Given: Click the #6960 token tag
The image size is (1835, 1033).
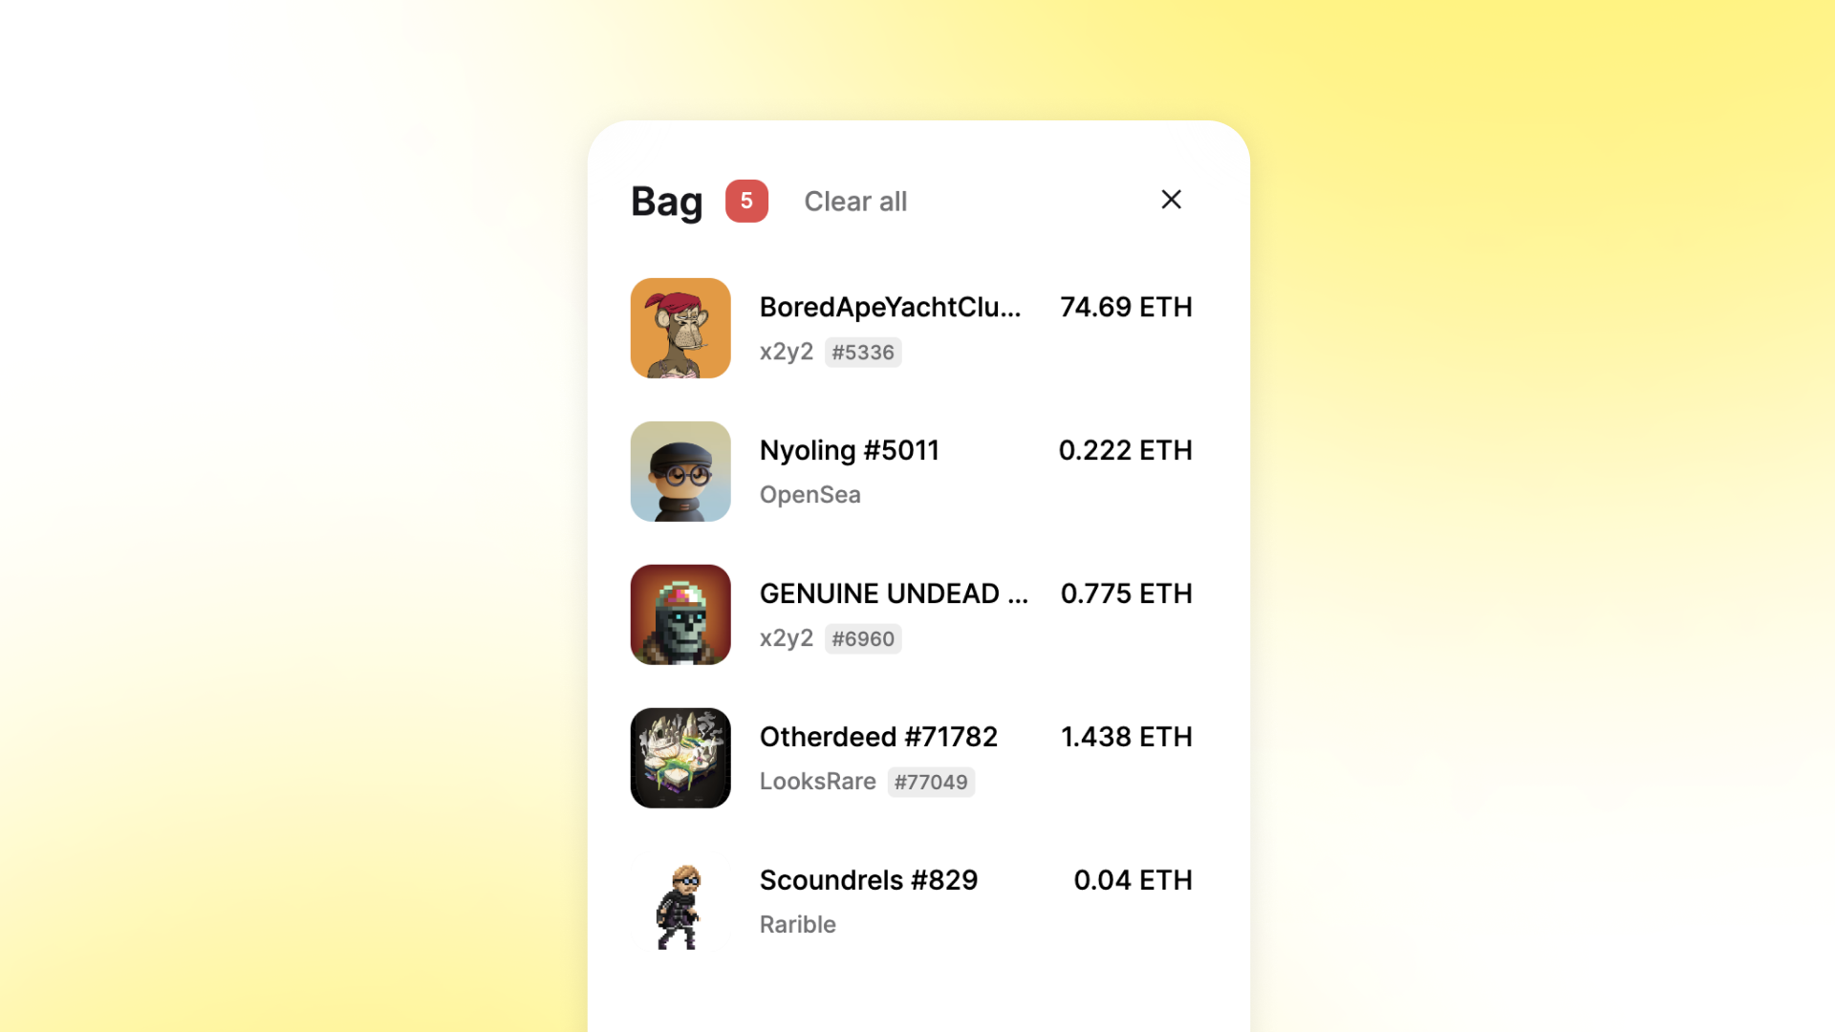Looking at the screenshot, I should (x=863, y=639).
